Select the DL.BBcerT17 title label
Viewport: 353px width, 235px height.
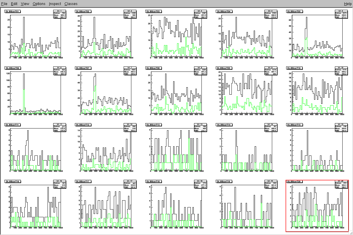[83, 181]
